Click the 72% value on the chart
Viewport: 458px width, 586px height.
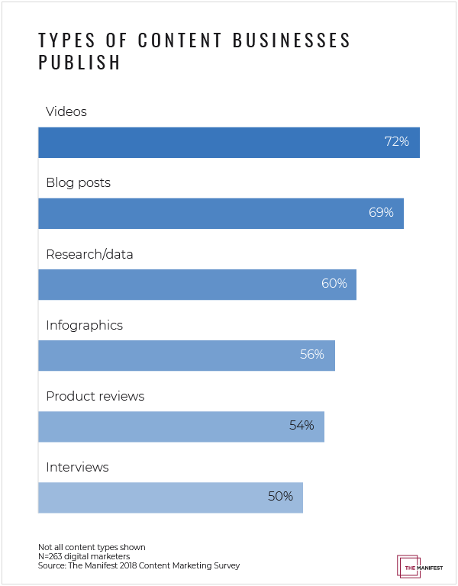click(397, 142)
